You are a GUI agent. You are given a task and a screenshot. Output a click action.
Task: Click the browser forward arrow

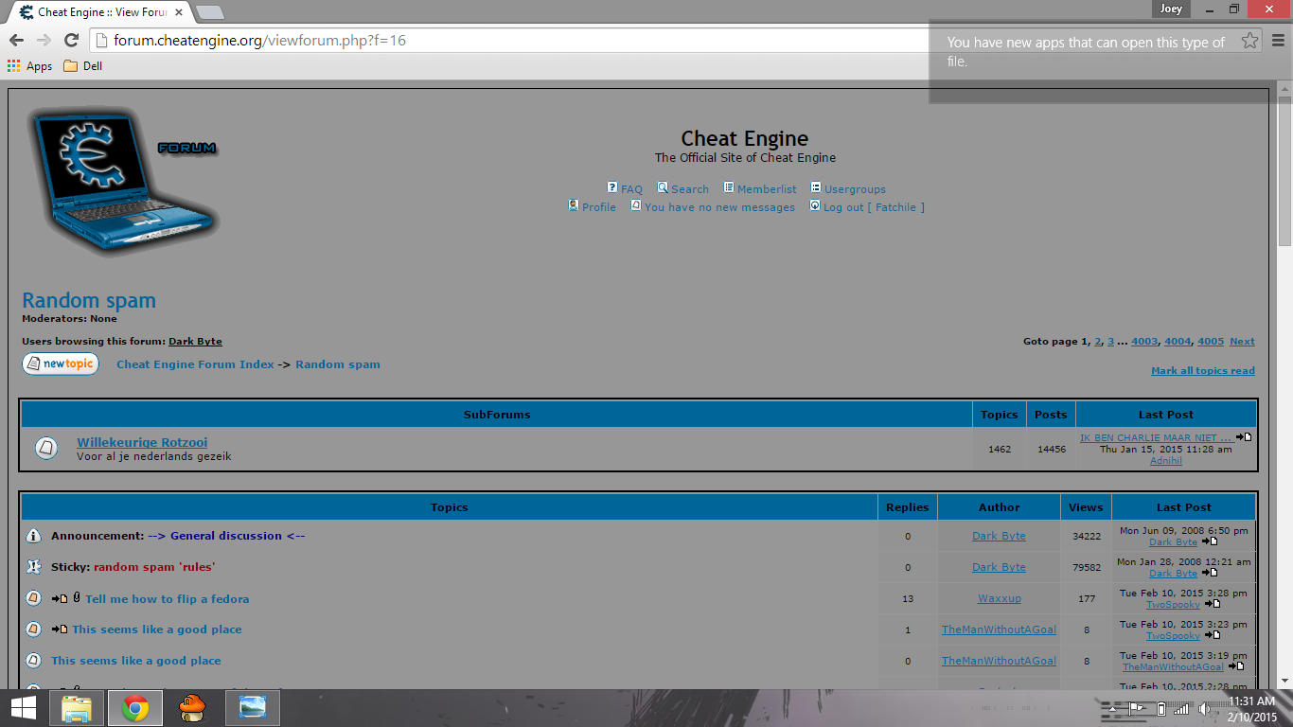click(44, 40)
